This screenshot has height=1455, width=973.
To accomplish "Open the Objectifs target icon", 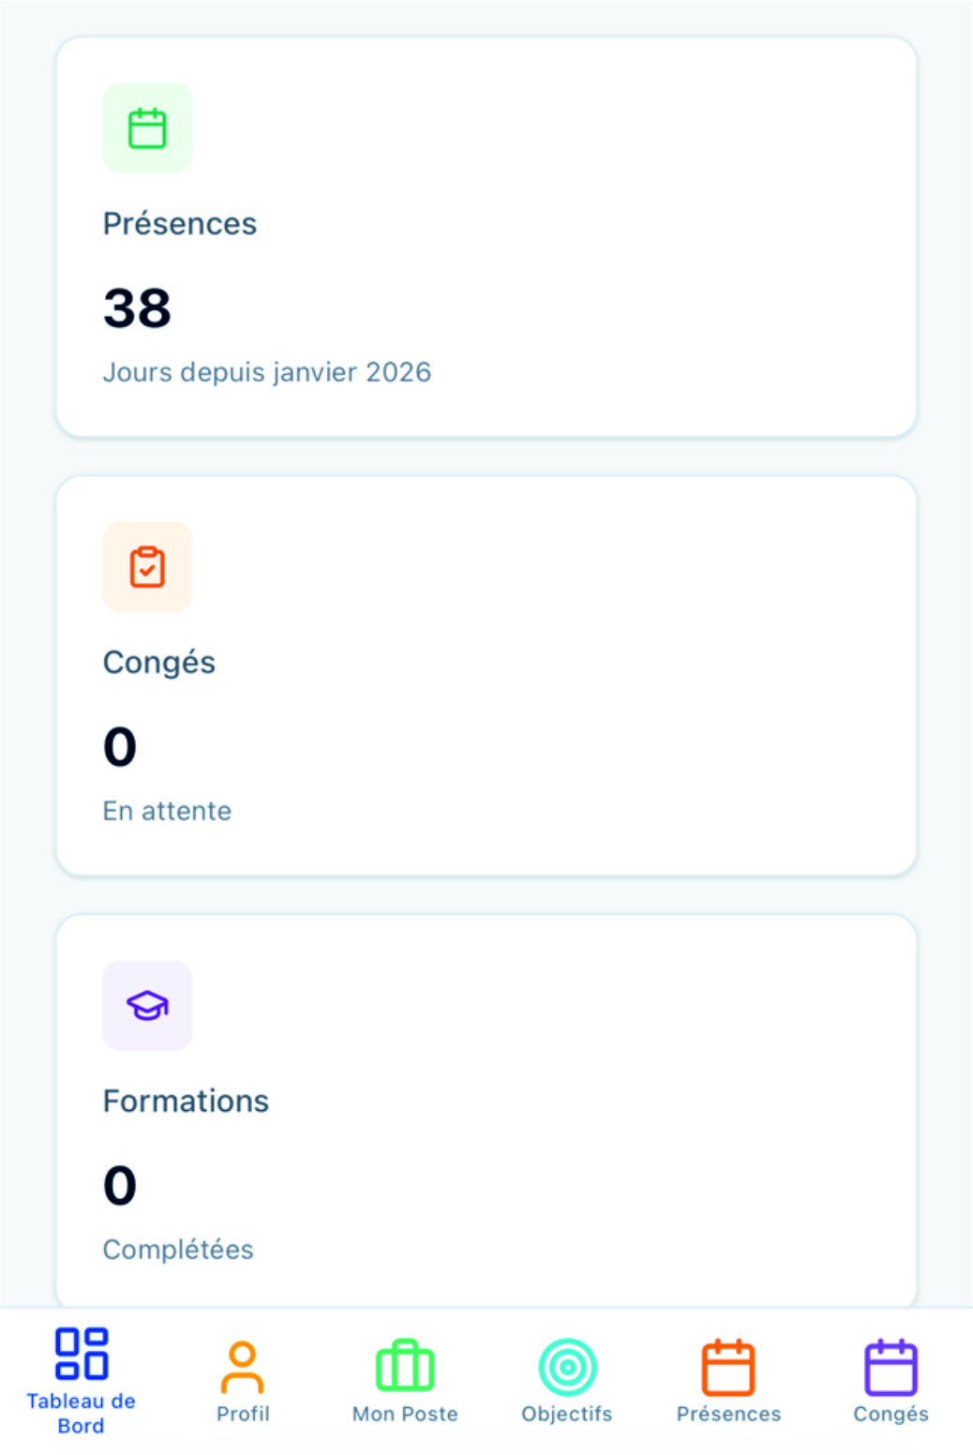I will (567, 1367).
